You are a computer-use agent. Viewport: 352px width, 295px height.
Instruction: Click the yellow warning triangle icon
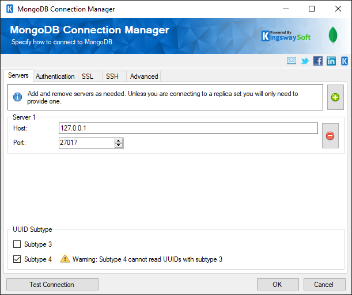click(65, 259)
